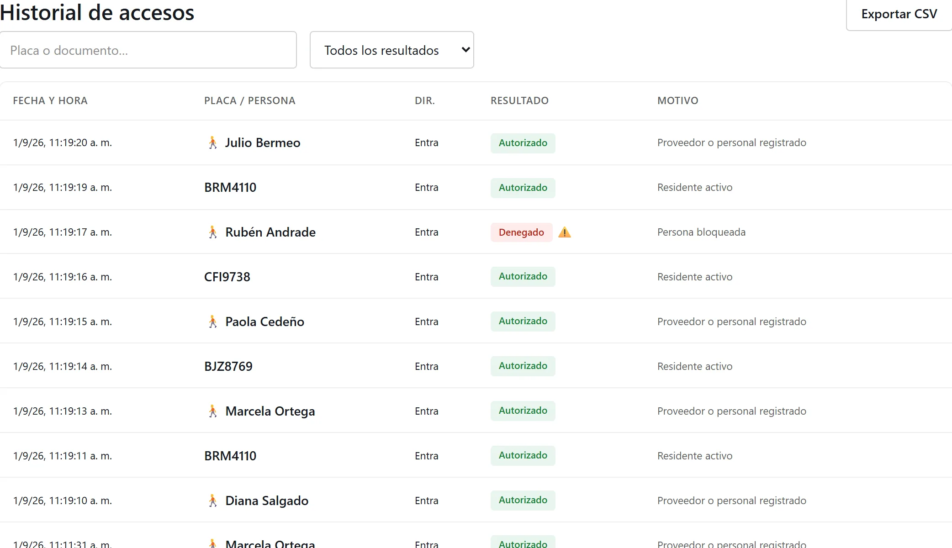Select Marcela Ortega in the 11:19:13 row

(270, 411)
